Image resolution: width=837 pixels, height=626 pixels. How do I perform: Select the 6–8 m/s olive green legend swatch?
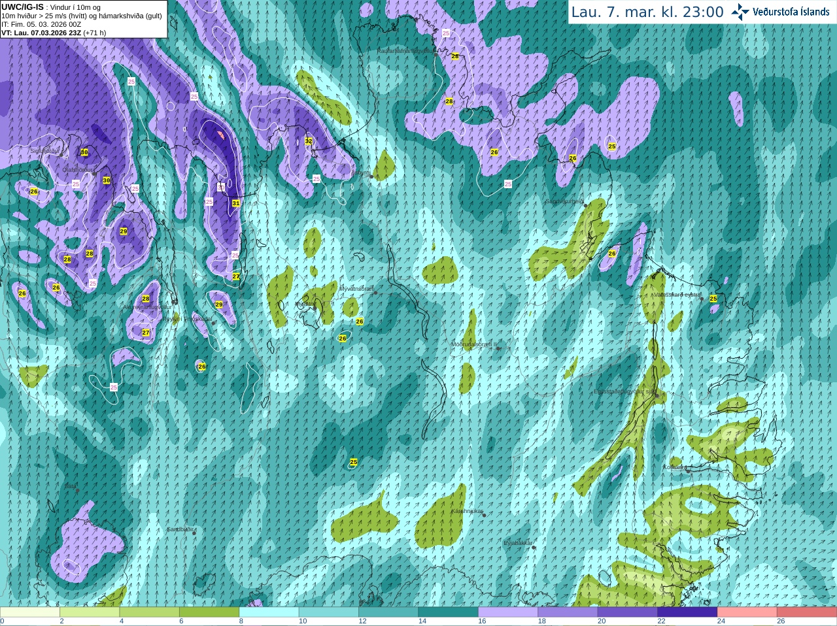click(x=209, y=612)
